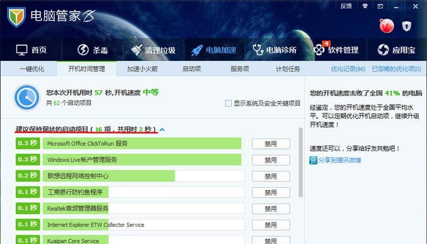Screen dimensions: 427x244
Task: Switch to the 一键优化 tab
Action: pos(32,69)
